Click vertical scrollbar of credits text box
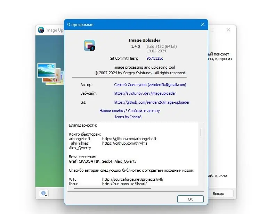The width and height of the screenshot is (275, 214). [x=201, y=132]
